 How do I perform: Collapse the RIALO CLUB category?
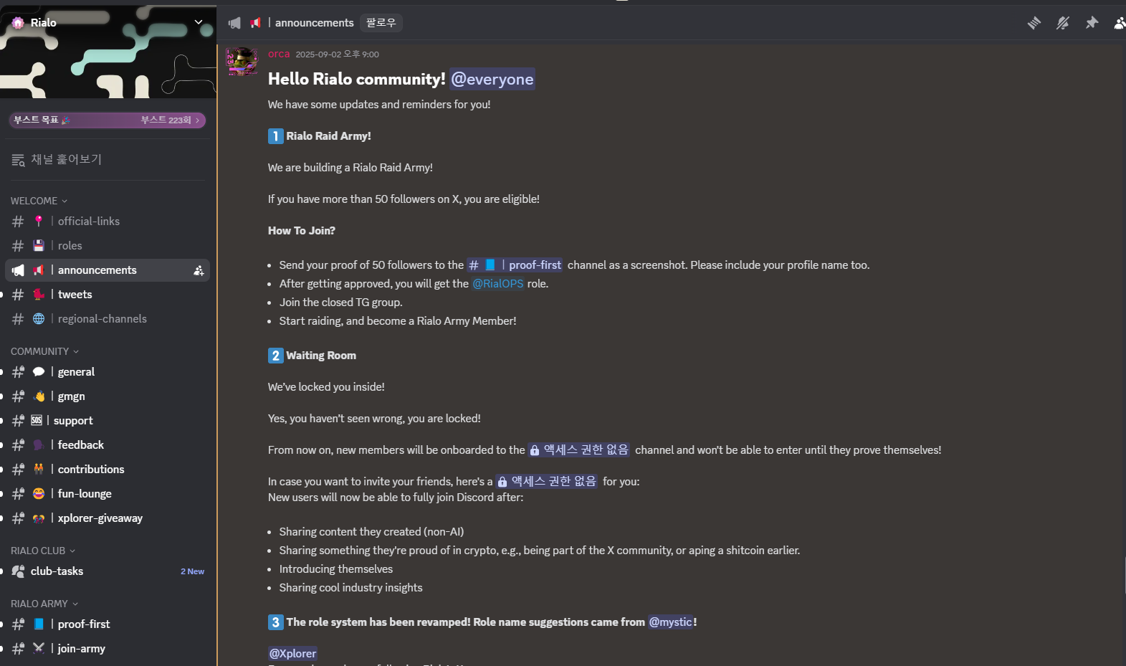click(x=43, y=551)
